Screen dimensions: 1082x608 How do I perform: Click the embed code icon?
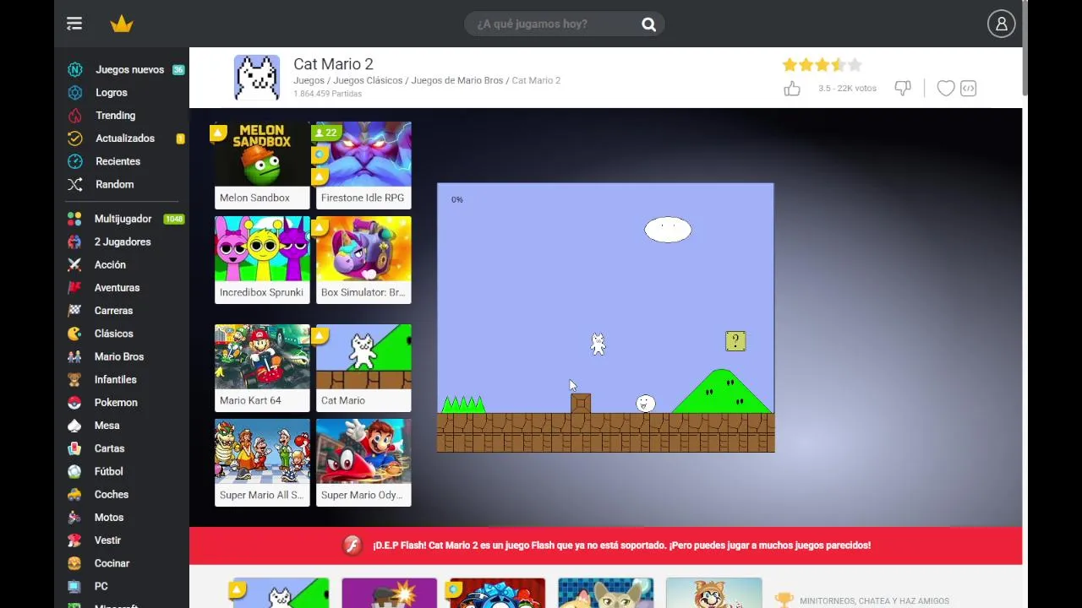click(969, 89)
